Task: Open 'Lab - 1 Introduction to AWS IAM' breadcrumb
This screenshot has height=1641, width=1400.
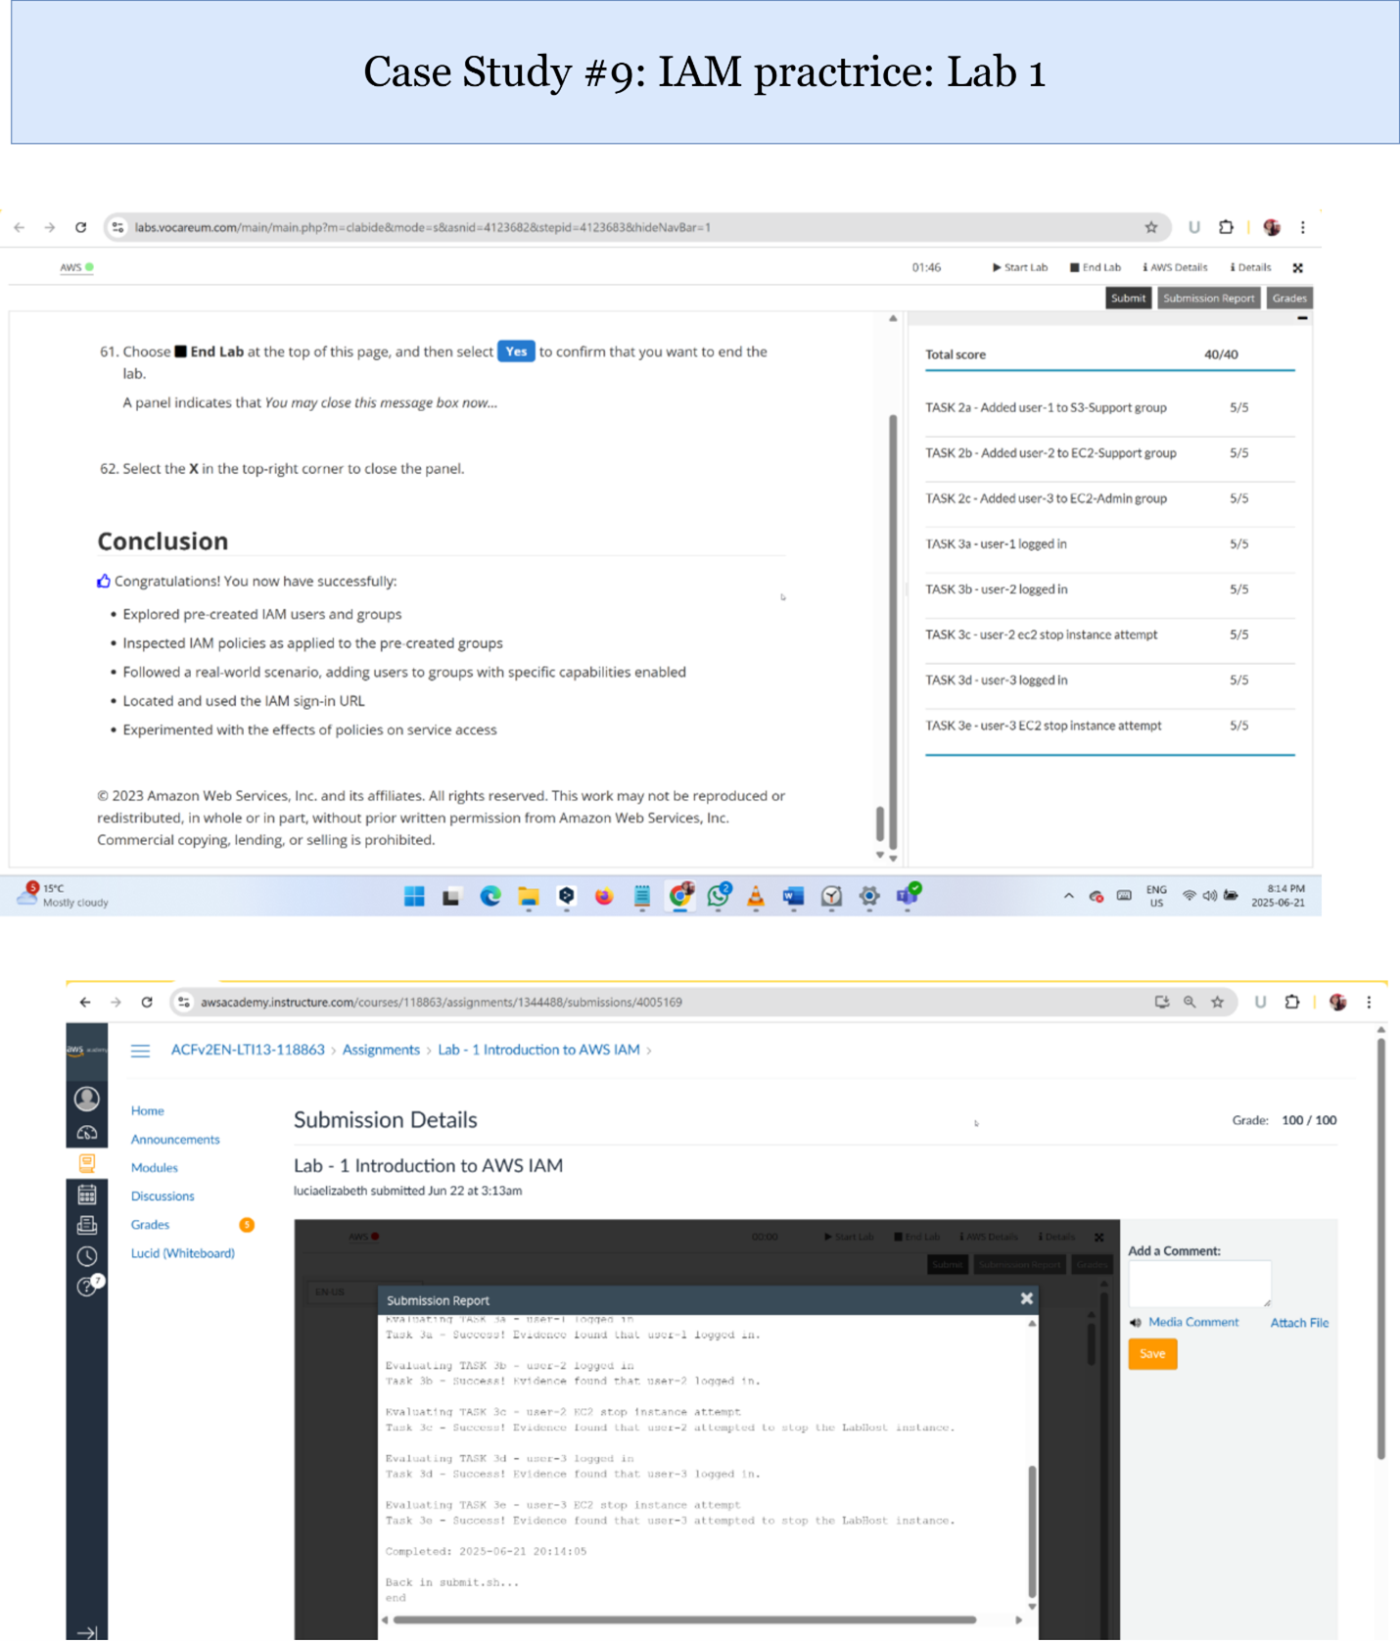Action: click(x=538, y=1050)
